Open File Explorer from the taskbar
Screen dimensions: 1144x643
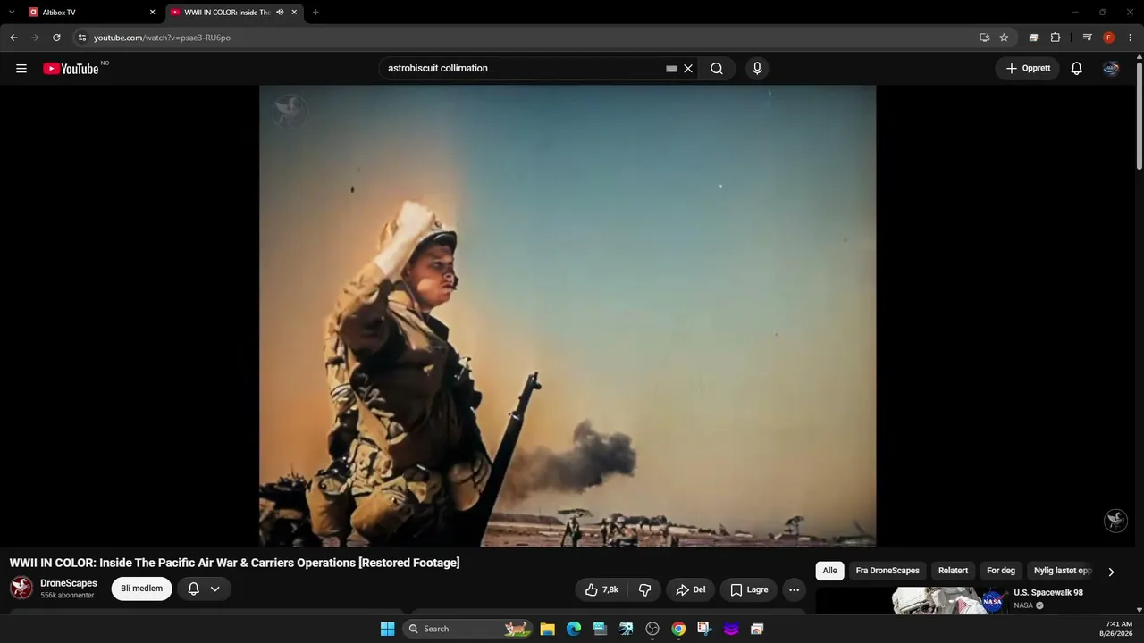pos(548,629)
